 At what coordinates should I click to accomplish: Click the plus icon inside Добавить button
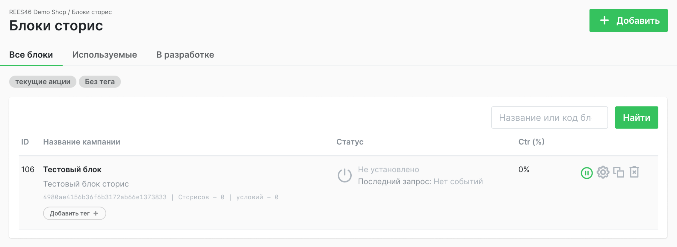pyautogui.click(x=605, y=20)
